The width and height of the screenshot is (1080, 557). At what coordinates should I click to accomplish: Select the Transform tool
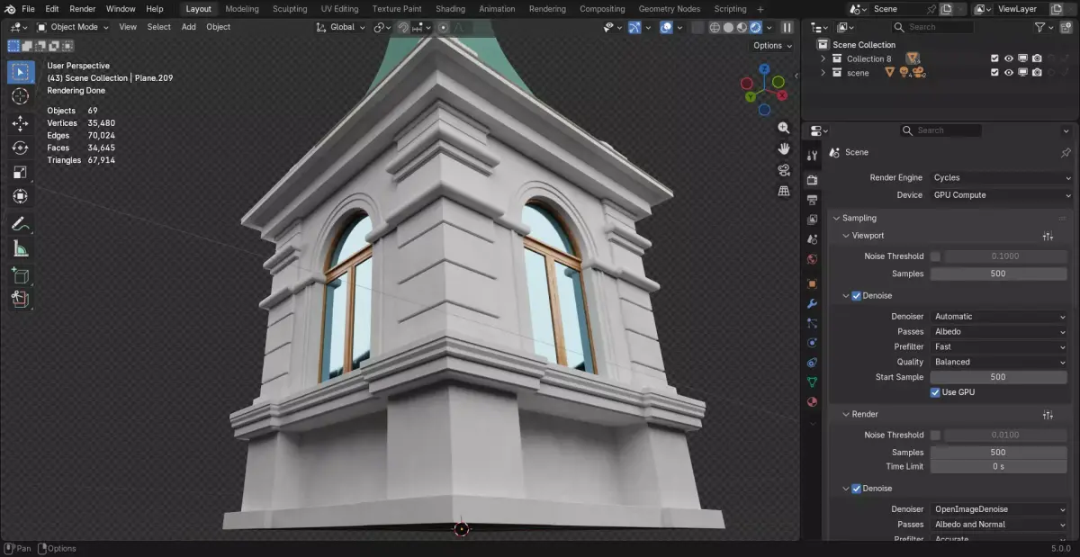(x=20, y=196)
